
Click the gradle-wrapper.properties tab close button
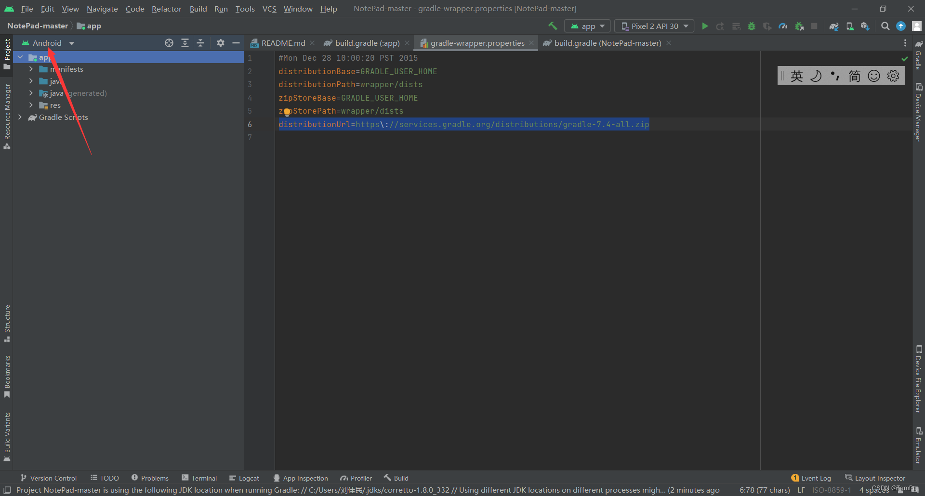[530, 43]
